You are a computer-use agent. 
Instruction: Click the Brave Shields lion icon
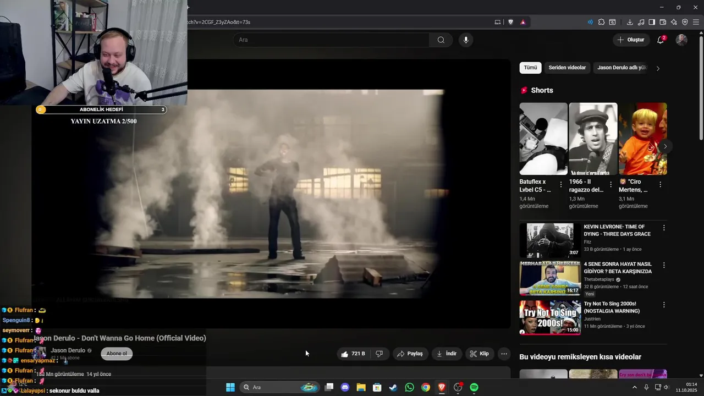click(x=510, y=22)
